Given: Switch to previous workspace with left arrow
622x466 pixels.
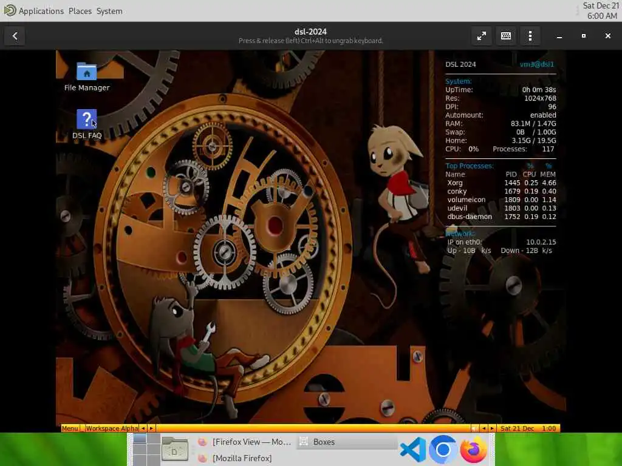Looking at the screenshot, I should click(x=143, y=428).
